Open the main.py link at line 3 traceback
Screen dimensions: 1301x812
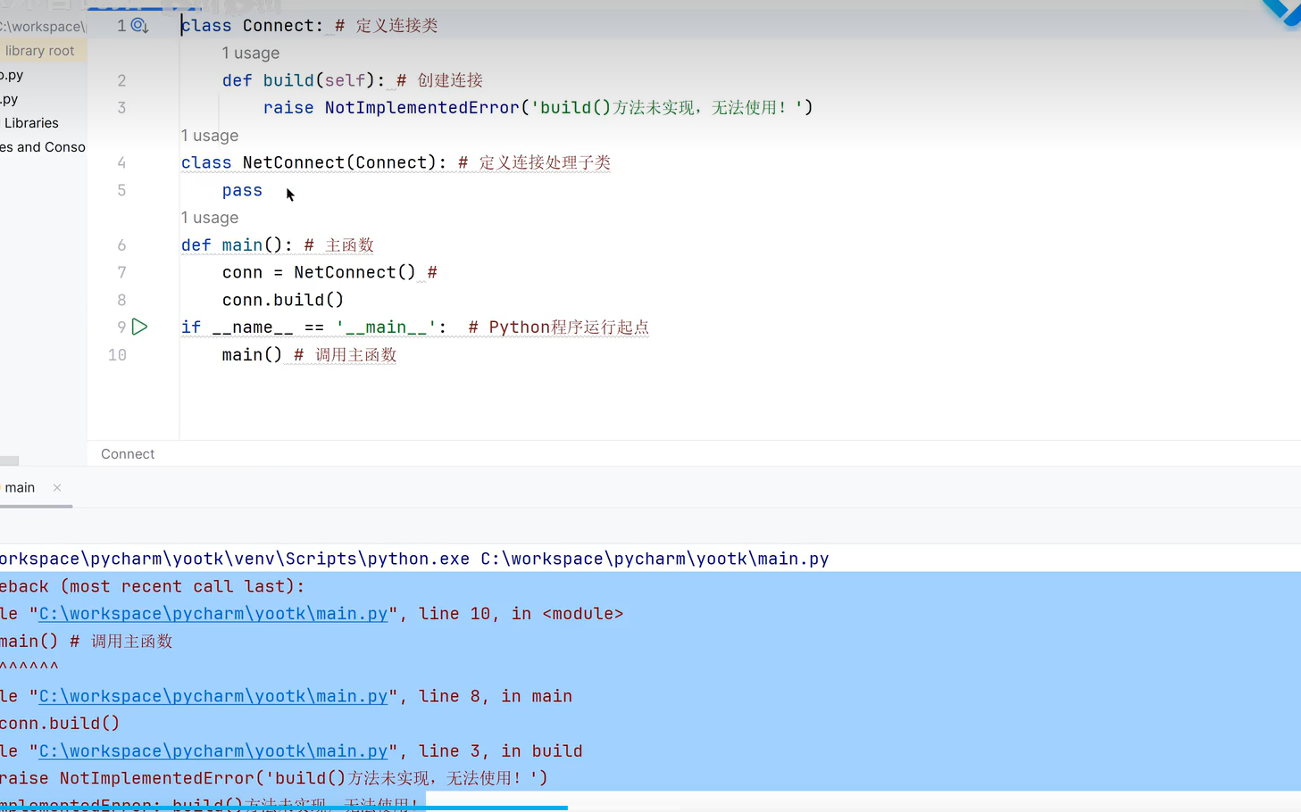coord(213,751)
